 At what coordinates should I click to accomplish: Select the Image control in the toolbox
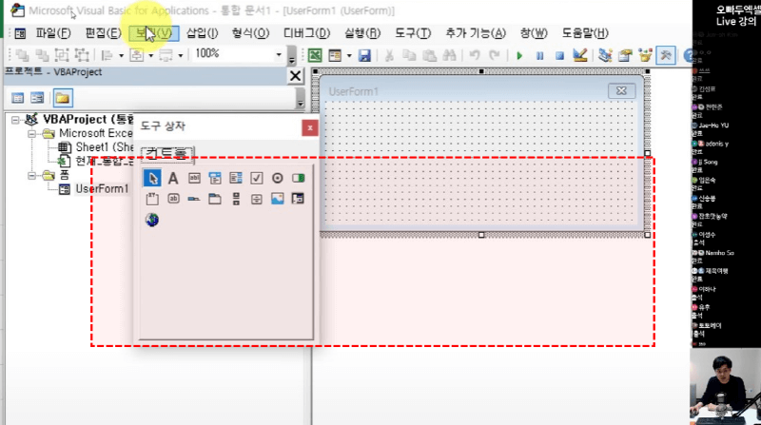pyautogui.click(x=277, y=199)
